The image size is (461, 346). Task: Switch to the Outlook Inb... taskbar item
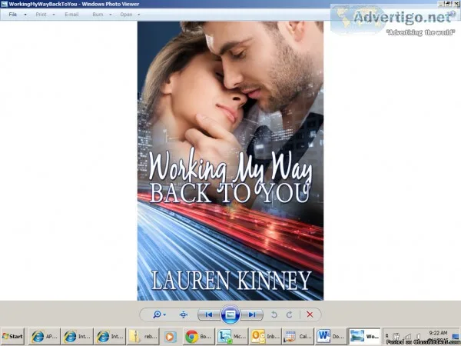tap(266, 336)
